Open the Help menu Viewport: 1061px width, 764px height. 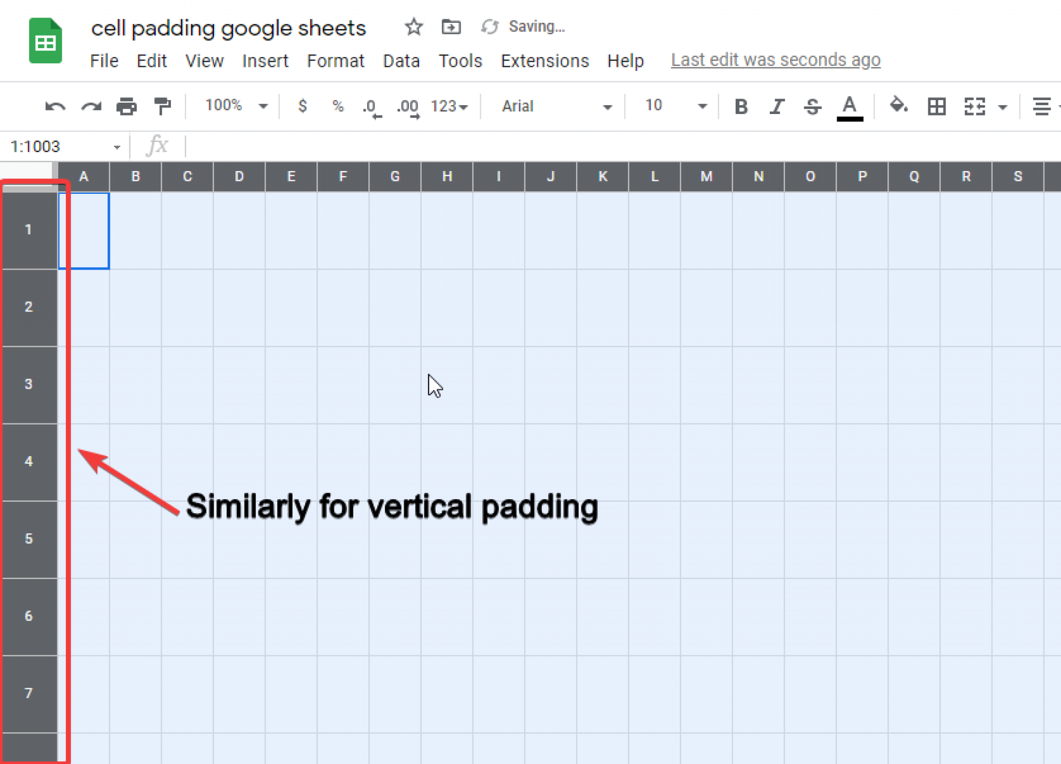[626, 61]
